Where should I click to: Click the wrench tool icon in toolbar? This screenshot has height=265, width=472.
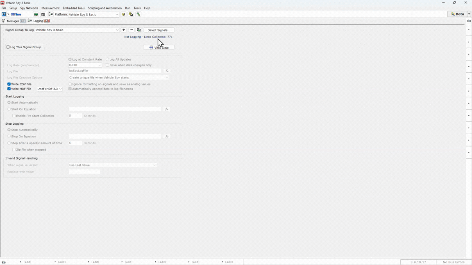(x=138, y=14)
